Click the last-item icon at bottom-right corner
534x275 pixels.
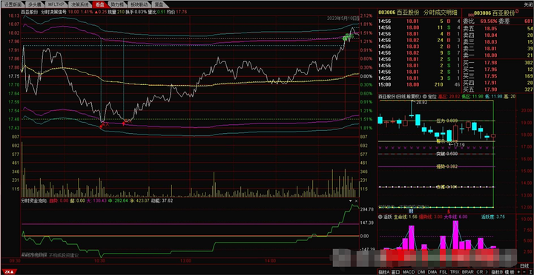530,272
